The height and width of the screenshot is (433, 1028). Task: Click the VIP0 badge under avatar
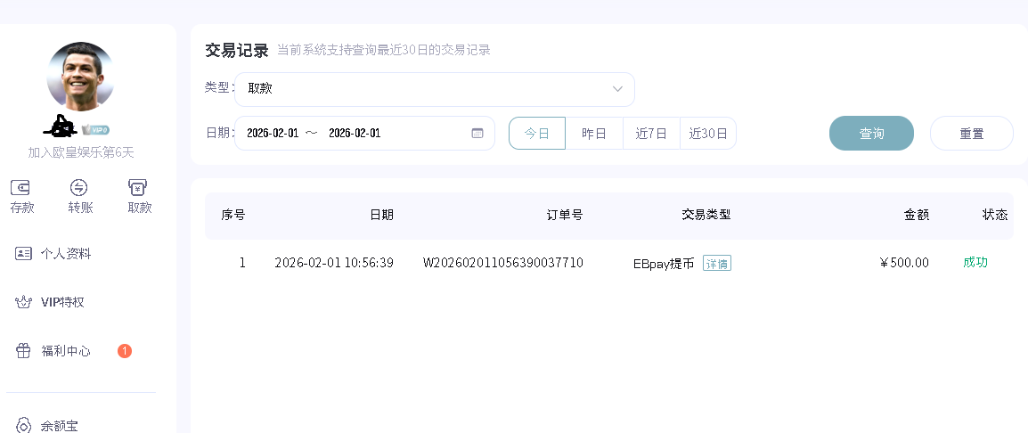point(95,129)
